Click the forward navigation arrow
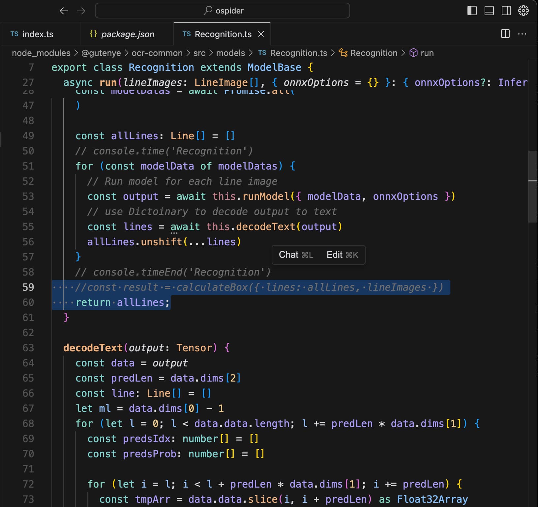Image resolution: width=538 pixels, height=507 pixels. point(81,11)
